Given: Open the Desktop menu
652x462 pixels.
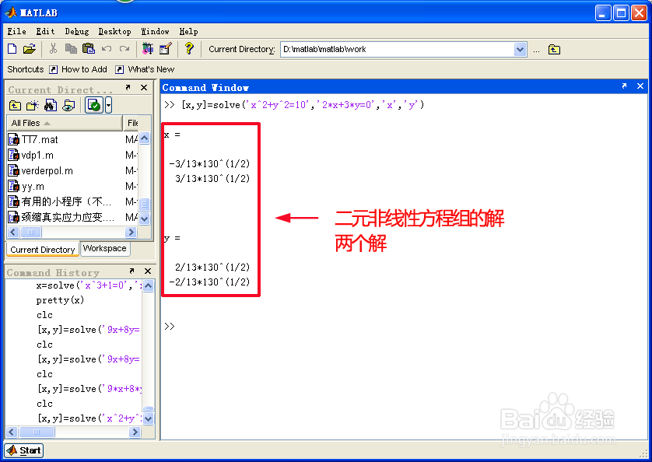Looking at the screenshot, I should pos(115,32).
